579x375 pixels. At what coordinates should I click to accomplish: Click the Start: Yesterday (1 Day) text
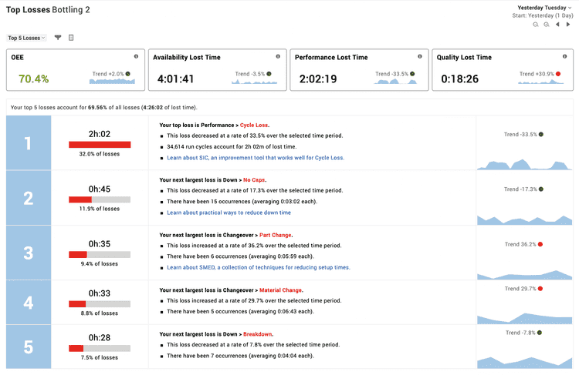coord(543,15)
